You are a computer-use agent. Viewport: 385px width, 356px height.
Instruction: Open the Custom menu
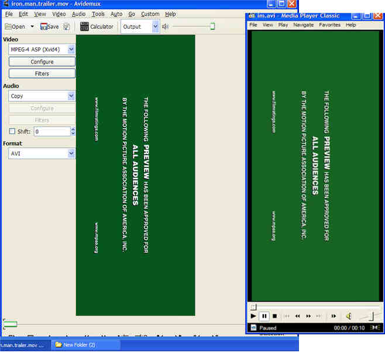click(150, 14)
